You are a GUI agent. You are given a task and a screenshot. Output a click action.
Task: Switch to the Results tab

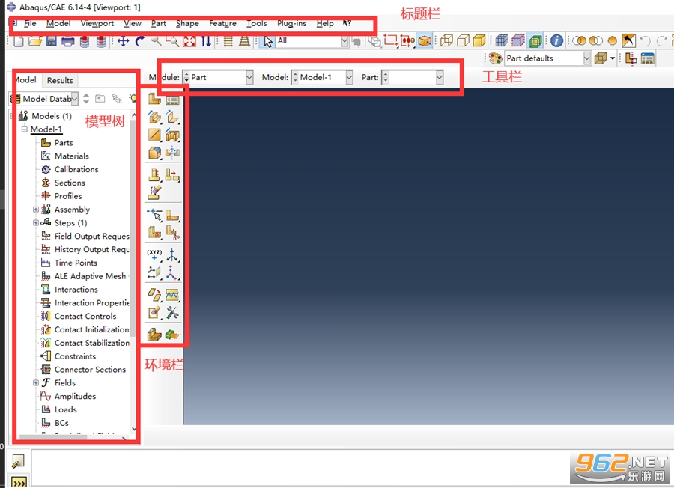[60, 80]
